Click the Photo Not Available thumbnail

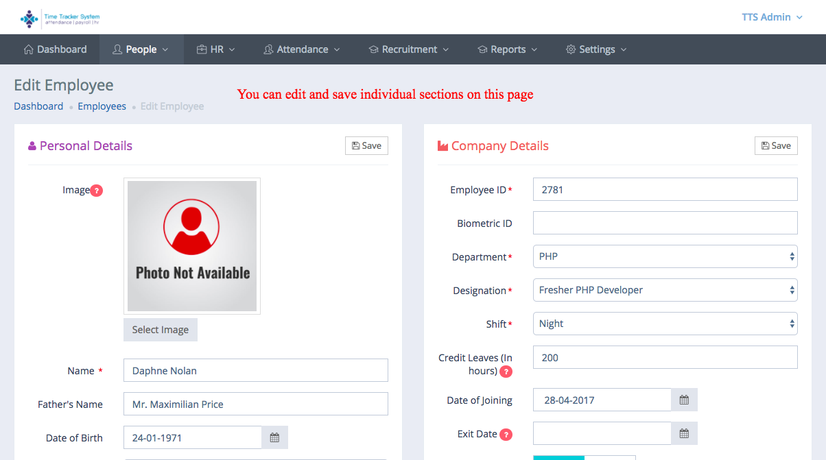(x=192, y=246)
